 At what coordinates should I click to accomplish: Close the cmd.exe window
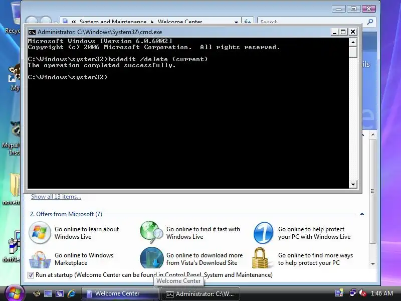point(353,32)
